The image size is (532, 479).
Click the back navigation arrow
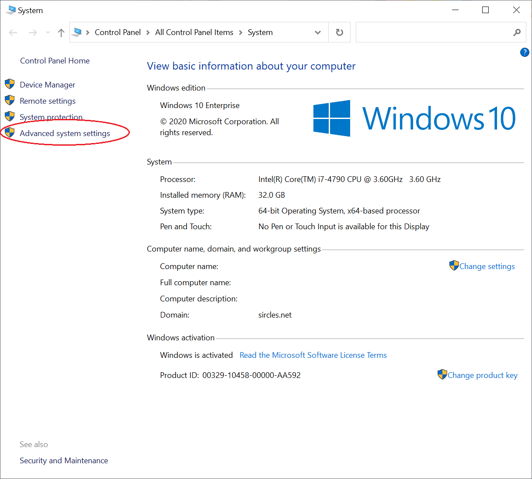tap(13, 32)
